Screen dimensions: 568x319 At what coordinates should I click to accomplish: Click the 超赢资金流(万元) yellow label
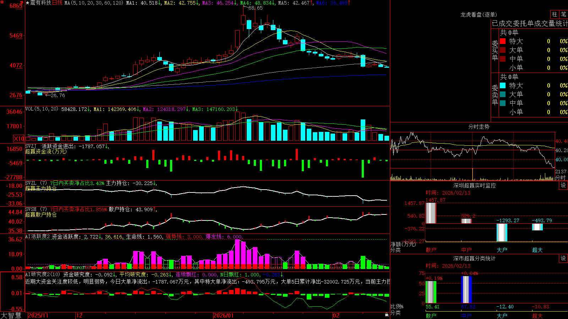(x=46, y=151)
